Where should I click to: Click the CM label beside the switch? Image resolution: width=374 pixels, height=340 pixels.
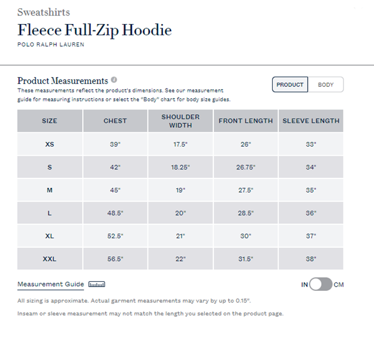point(339,285)
